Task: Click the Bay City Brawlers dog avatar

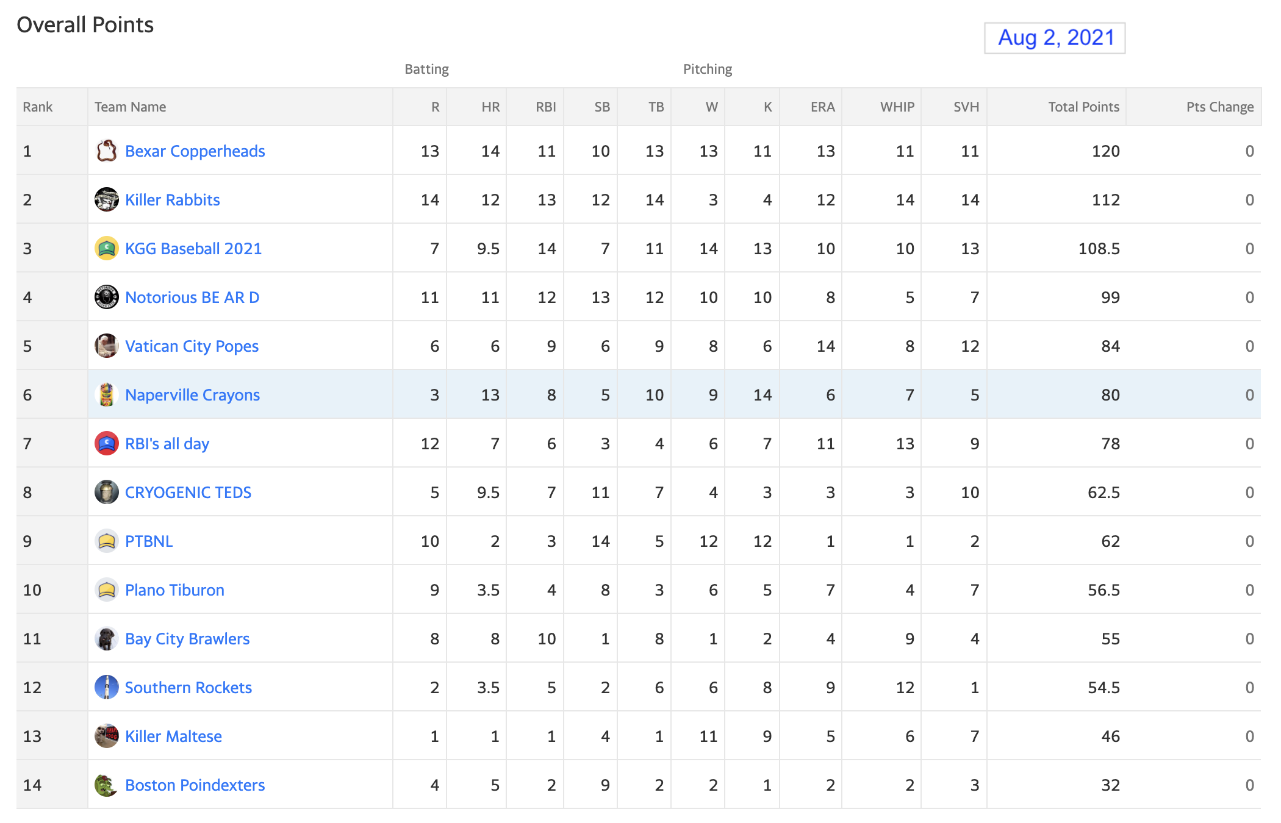Action: pyautogui.click(x=107, y=638)
